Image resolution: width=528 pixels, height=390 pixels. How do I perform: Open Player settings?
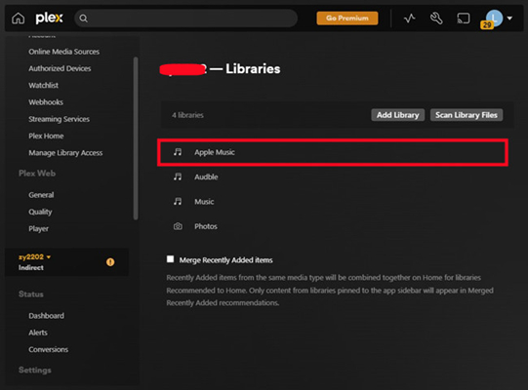click(x=39, y=228)
